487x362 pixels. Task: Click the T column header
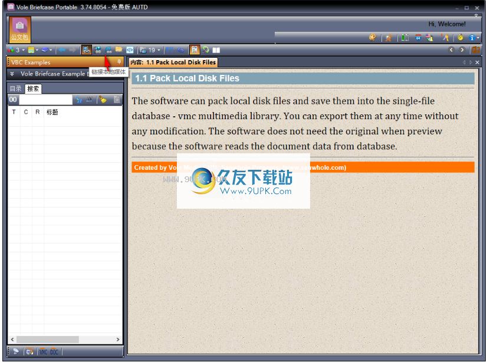pos(14,112)
